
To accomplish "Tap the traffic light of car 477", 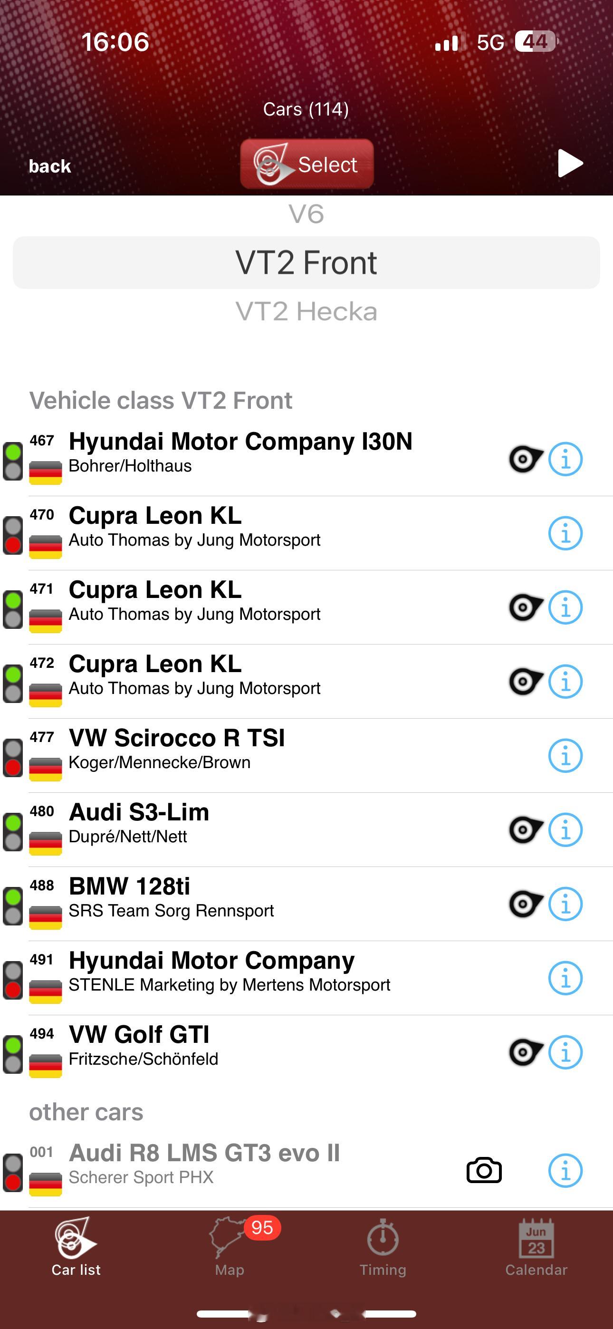I will pos(13,757).
